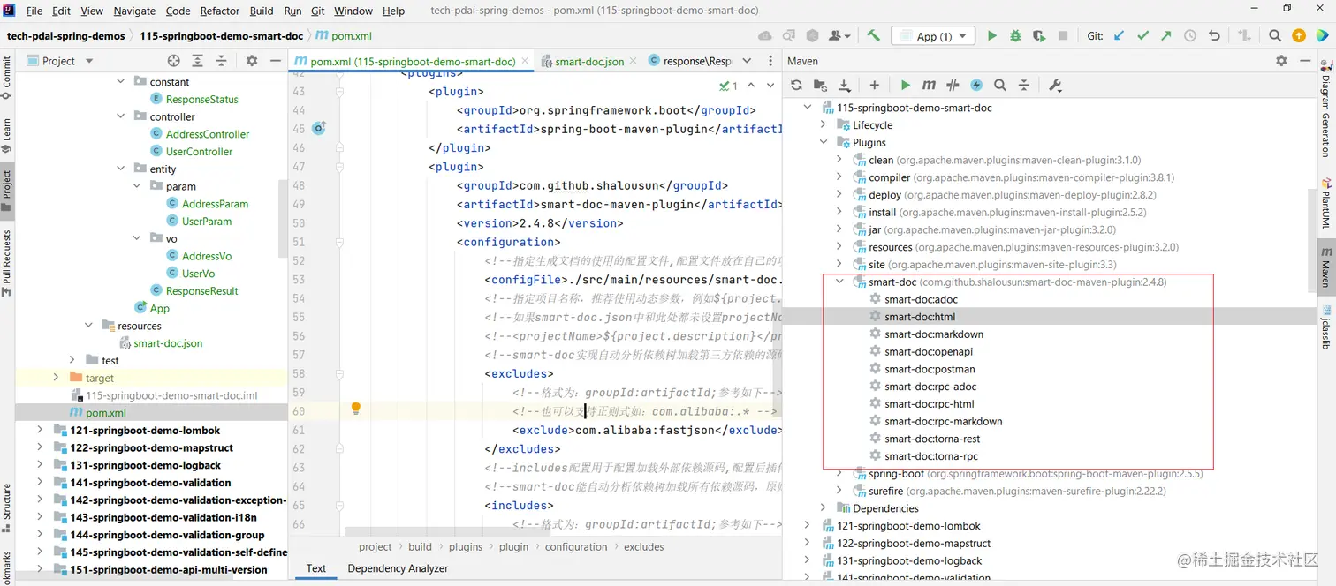
Task: Select smart-doc.json in Project tree
Action: (168, 343)
